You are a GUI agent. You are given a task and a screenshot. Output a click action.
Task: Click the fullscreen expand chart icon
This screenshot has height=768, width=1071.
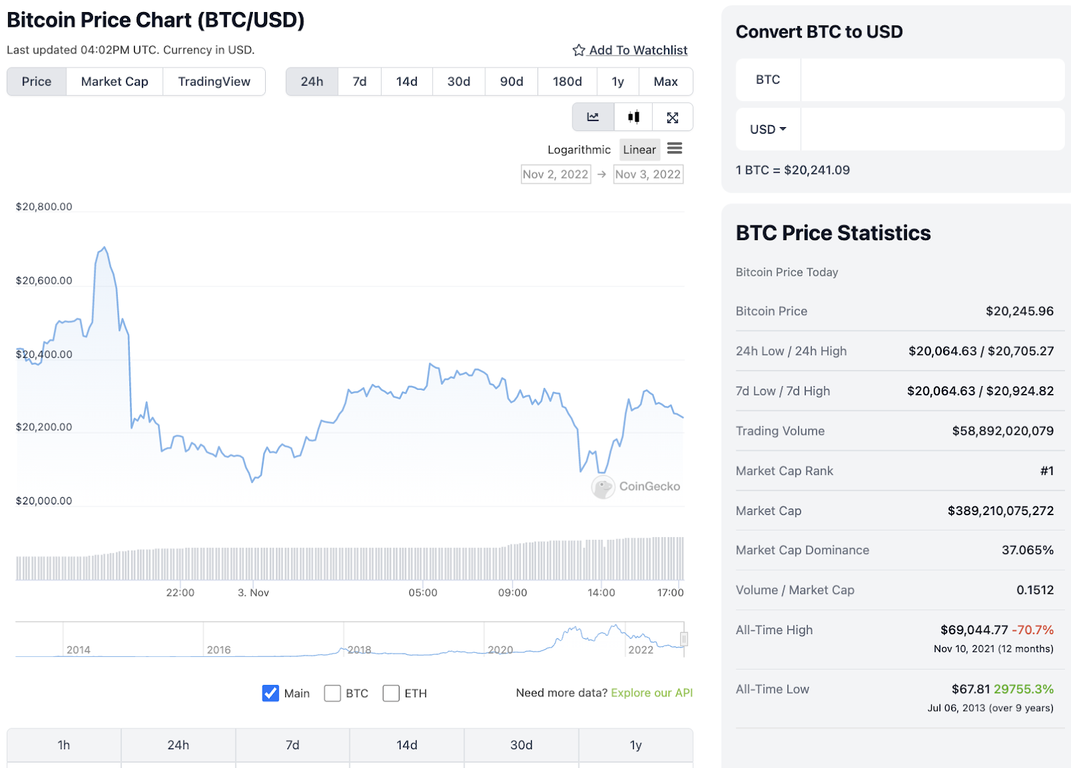[x=673, y=117]
